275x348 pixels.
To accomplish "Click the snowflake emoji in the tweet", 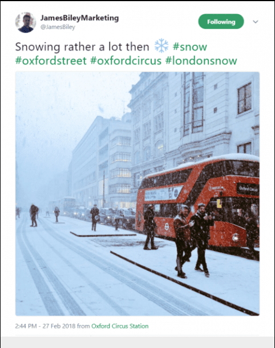I will 161,46.
